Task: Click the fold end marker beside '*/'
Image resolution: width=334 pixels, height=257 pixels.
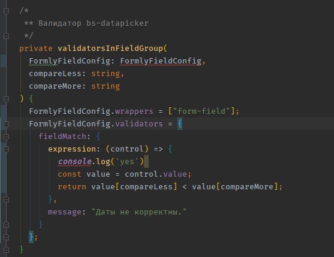Action: (6, 36)
